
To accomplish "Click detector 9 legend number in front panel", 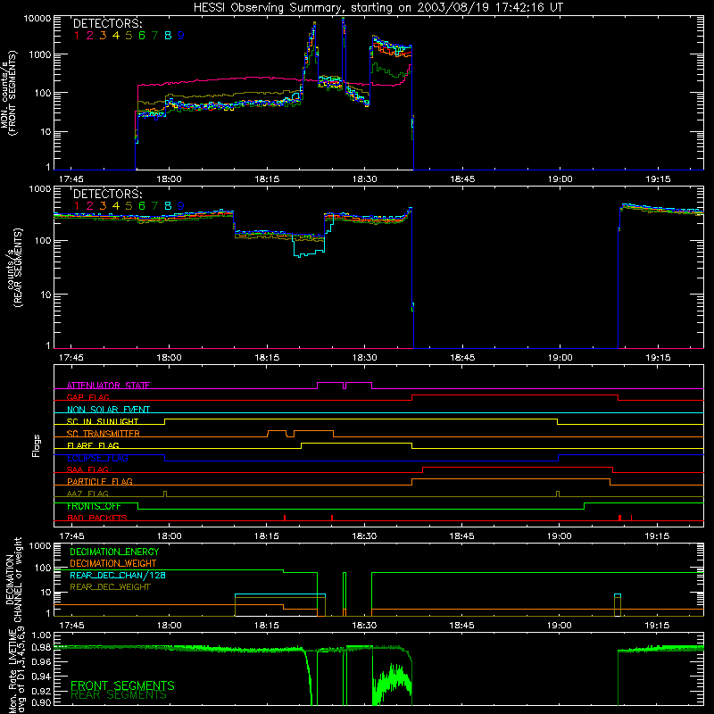I will pyautogui.click(x=181, y=36).
